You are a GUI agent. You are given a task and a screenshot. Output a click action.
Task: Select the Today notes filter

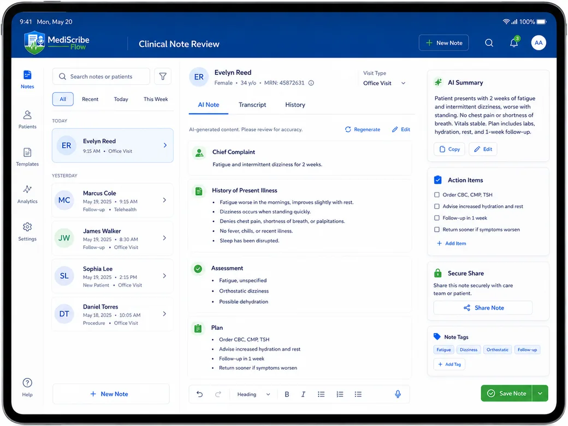point(121,99)
